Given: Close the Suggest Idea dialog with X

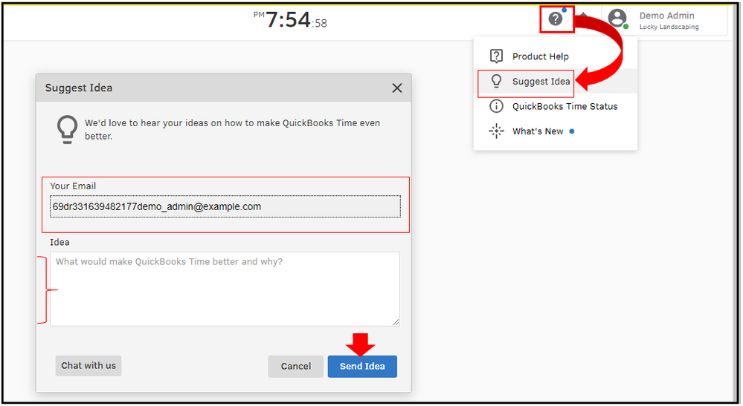Looking at the screenshot, I should point(397,88).
